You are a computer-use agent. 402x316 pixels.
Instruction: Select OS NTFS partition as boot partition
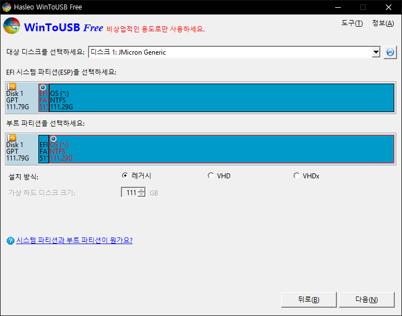pyautogui.click(x=222, y=149)
